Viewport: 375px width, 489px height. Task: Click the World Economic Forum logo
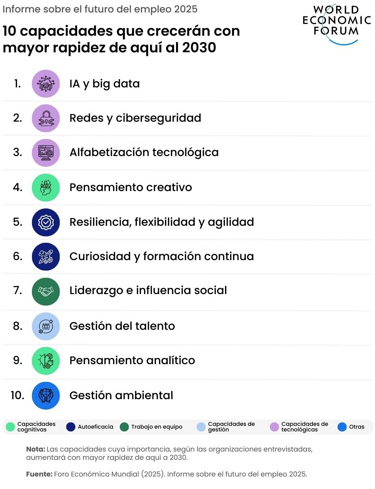point(336,24)
